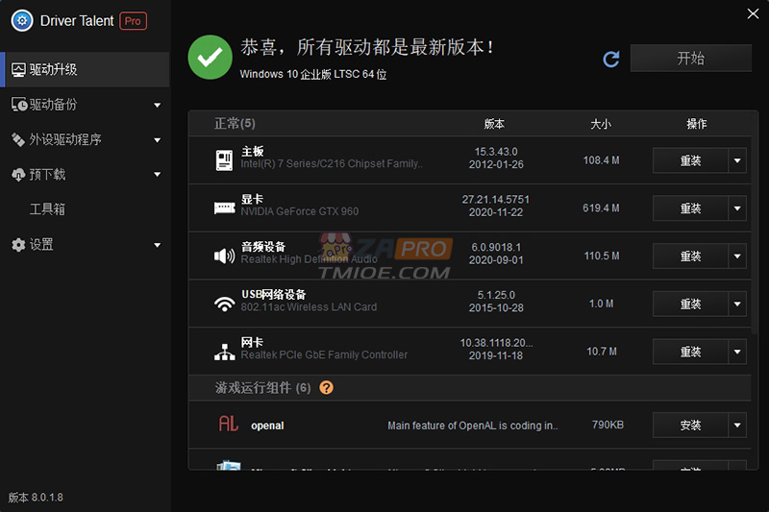Click the 开始 start button
This screenshot has width=769, height=512.
[690, 59]
